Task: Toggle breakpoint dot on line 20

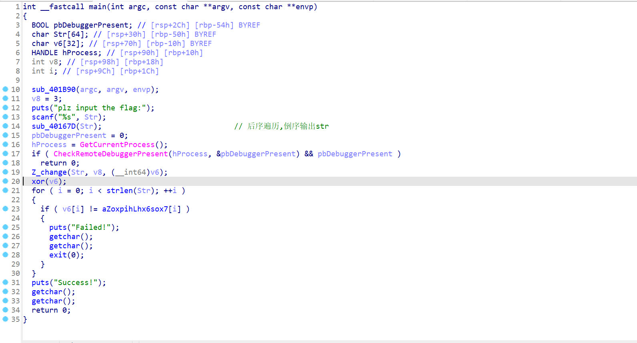Action: [5, 181]
